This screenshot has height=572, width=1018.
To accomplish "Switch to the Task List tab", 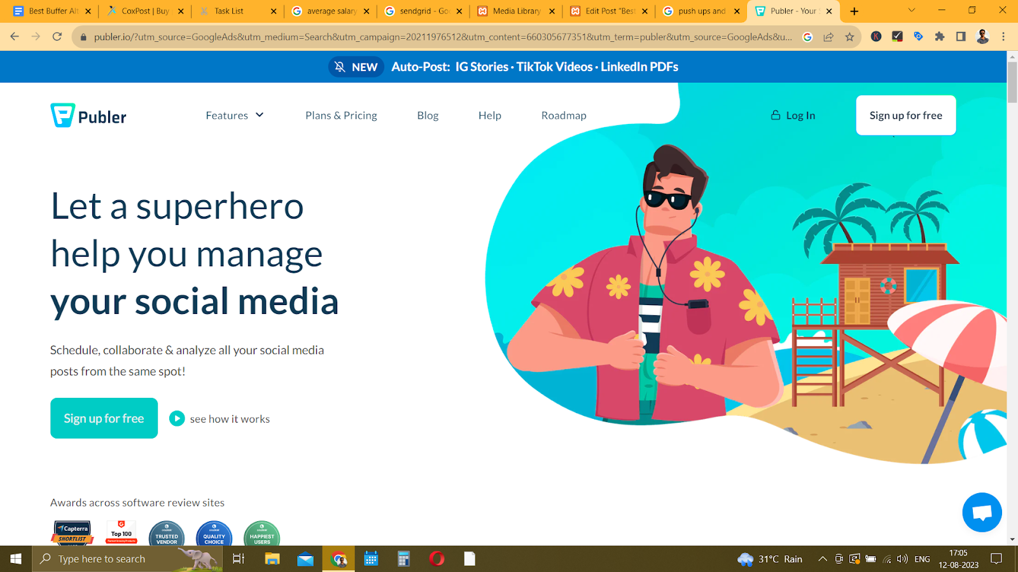I will pos(237,11).
